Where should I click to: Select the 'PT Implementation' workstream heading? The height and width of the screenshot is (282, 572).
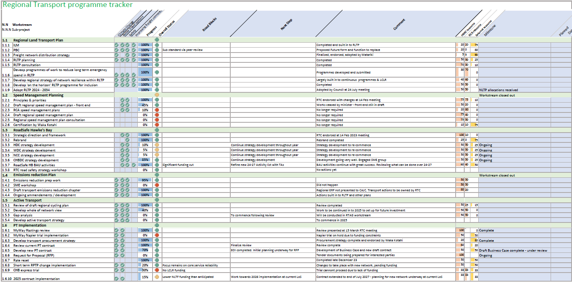(x=30, y=225)
